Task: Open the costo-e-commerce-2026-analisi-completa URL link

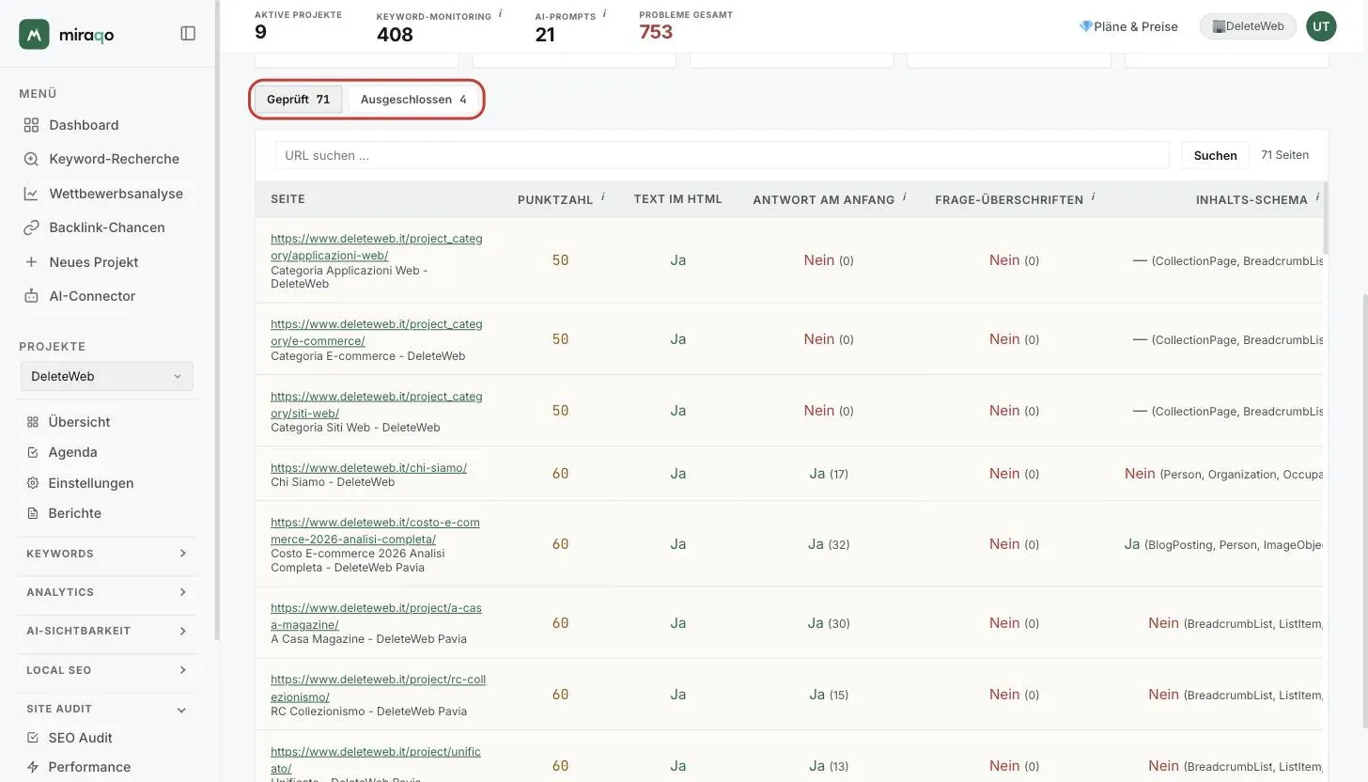Action: pyautogui.click(x=375, y=531)
